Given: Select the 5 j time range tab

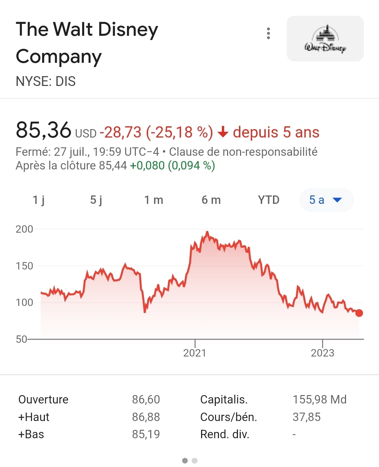Looking at the screenshot, I should point(96,200).
